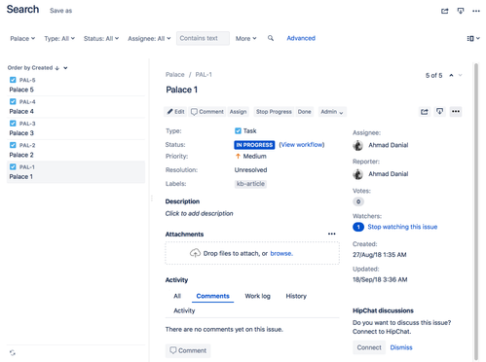Click Ahmad Danial reporter avatar
Viewport: 486px width, 362px height.
357,174
